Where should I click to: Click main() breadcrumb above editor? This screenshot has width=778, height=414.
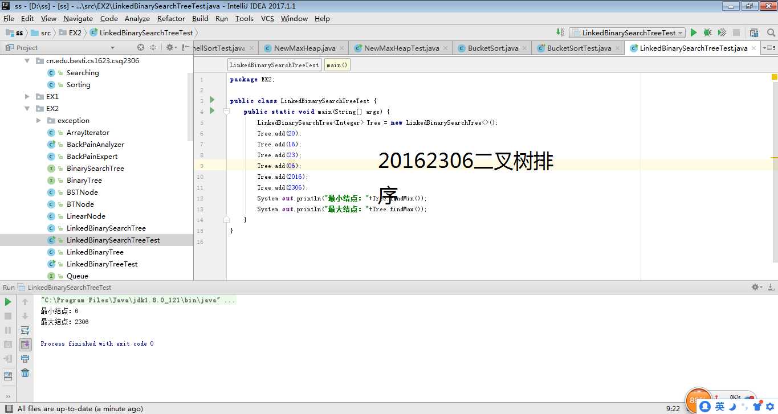click(x=337, y=65)
